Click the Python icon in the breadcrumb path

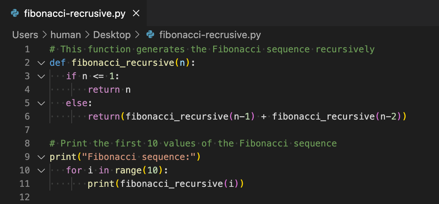[150, 34]
